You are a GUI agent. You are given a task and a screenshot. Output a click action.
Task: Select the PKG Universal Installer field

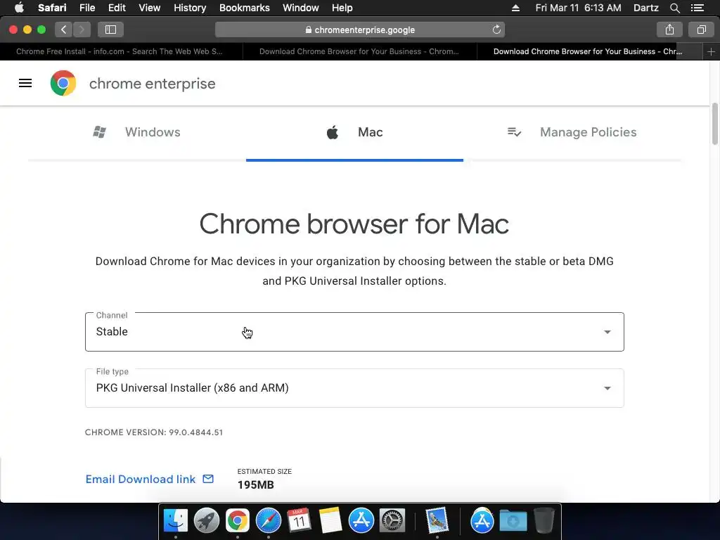[354, 388]
